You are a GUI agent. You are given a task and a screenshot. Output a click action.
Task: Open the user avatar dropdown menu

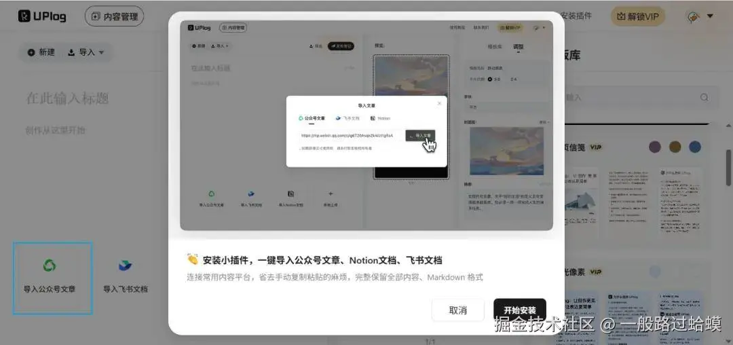click(700, 16)
